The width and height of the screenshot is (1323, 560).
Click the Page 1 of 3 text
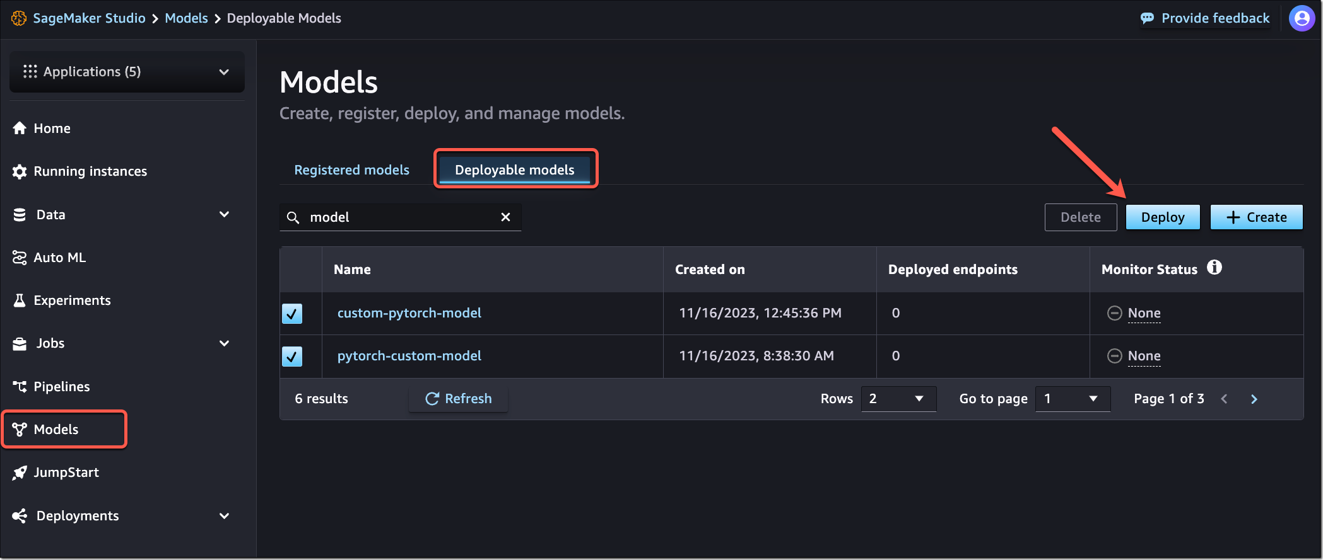coord(1168,399)
